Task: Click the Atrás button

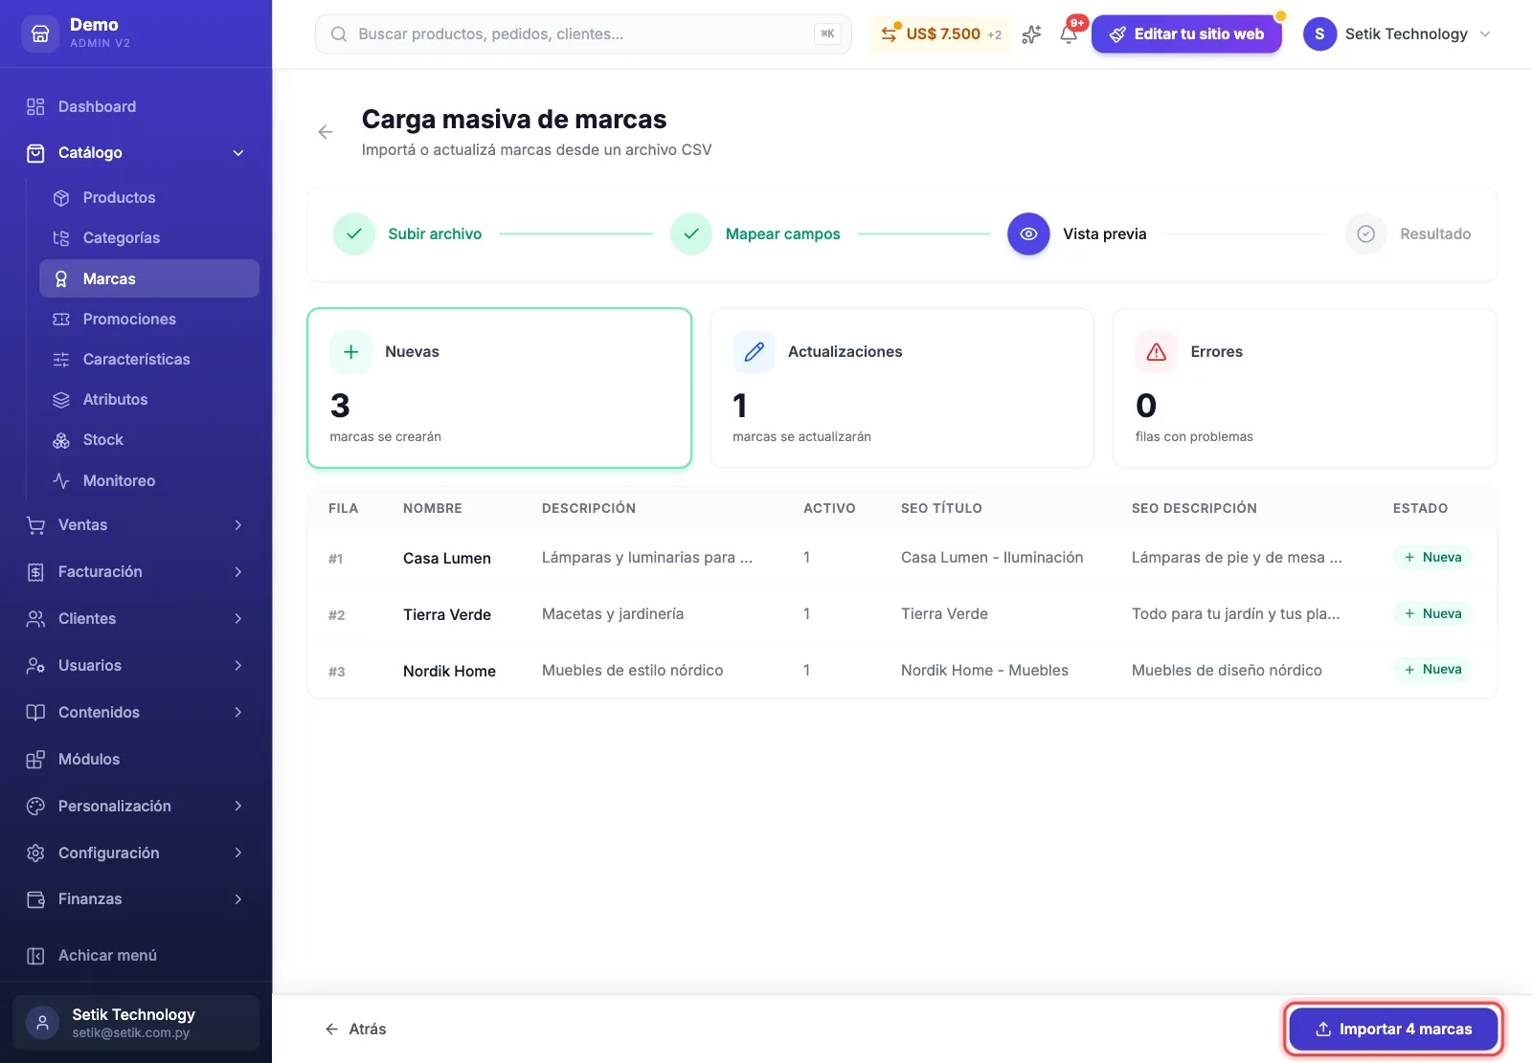Action: (x=355, y=1030)
